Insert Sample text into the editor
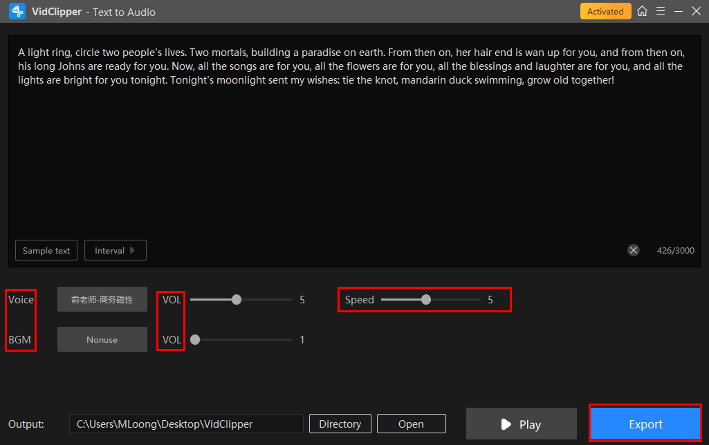Image resolution: width=709 pixels, height=445 pixels. pos(46,250)
